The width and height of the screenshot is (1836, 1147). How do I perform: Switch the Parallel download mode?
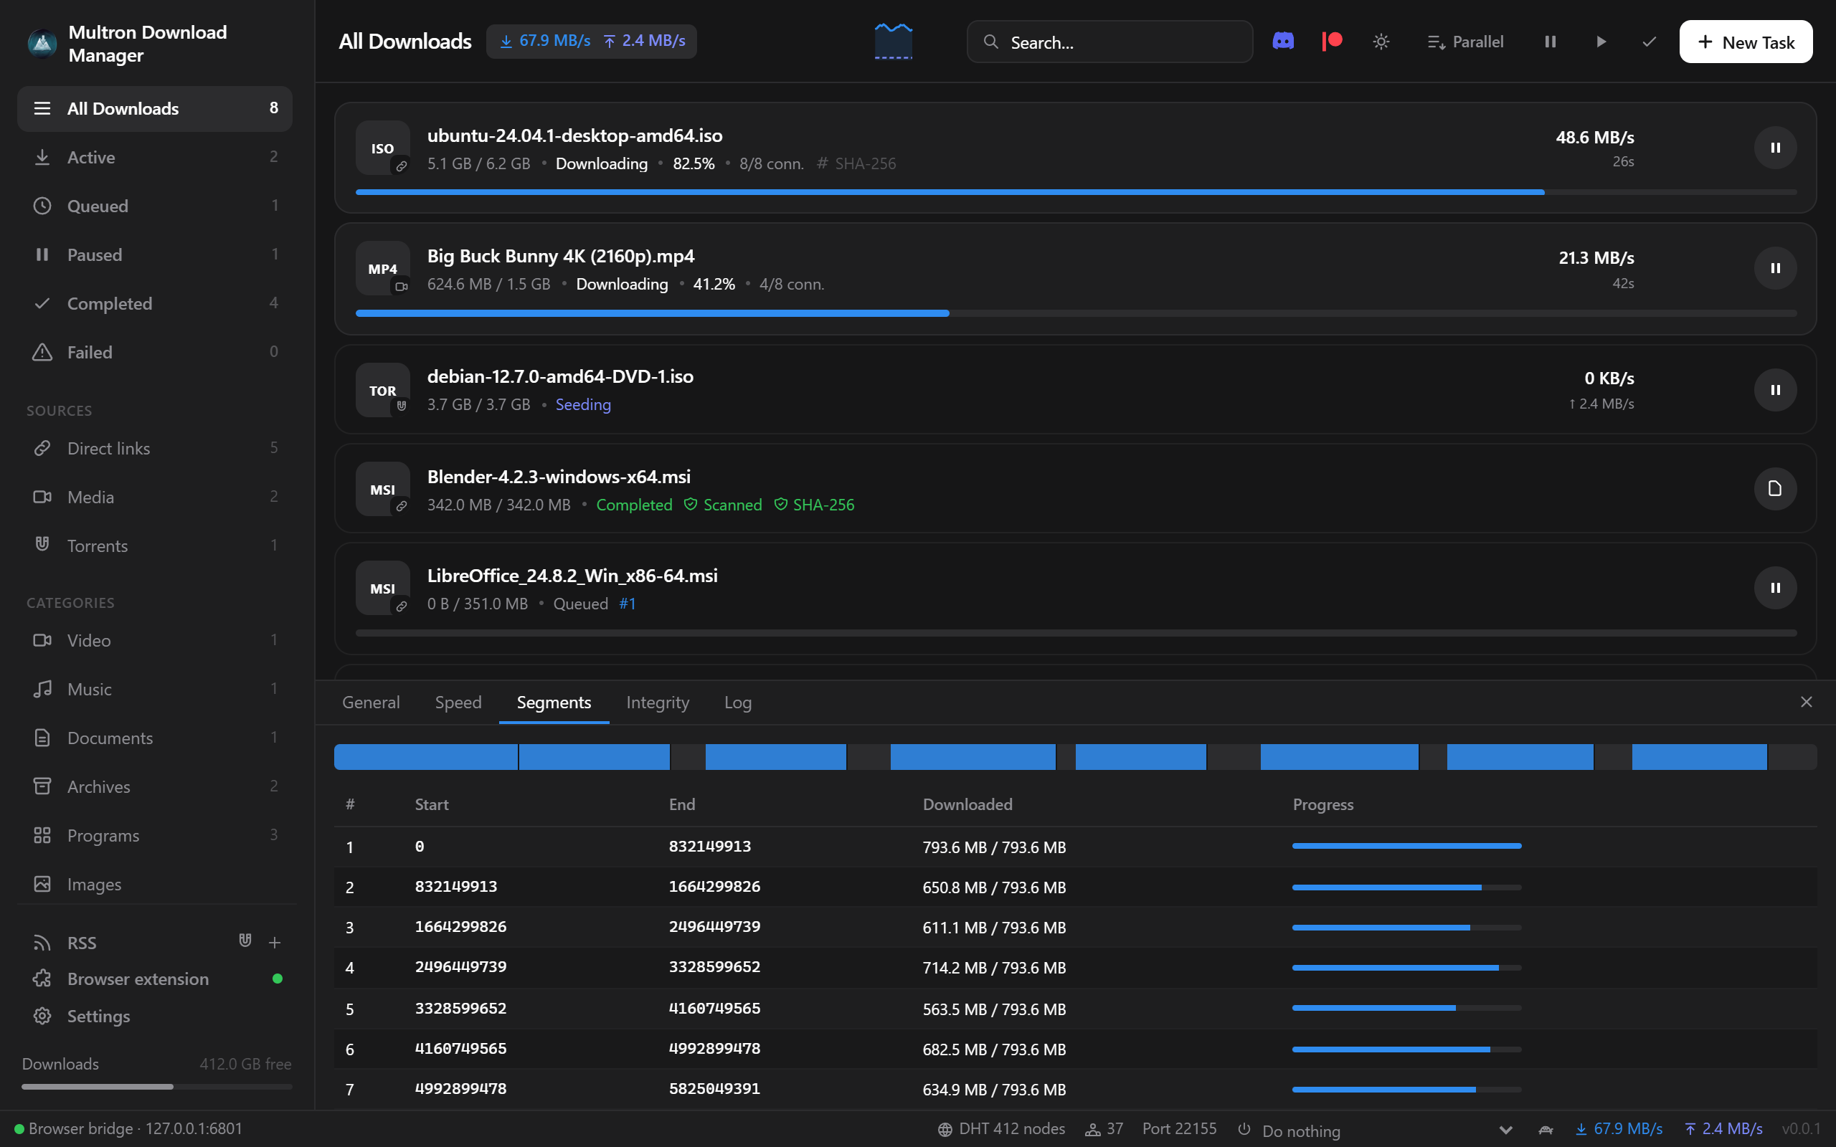[x=1465, y=42]
